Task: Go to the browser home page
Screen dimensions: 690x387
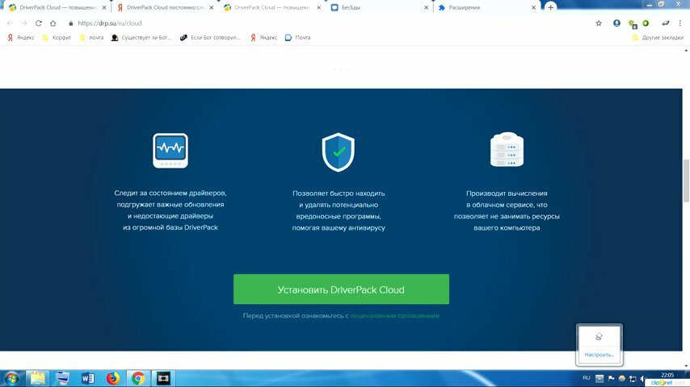Action: click(x=53, y=23)
